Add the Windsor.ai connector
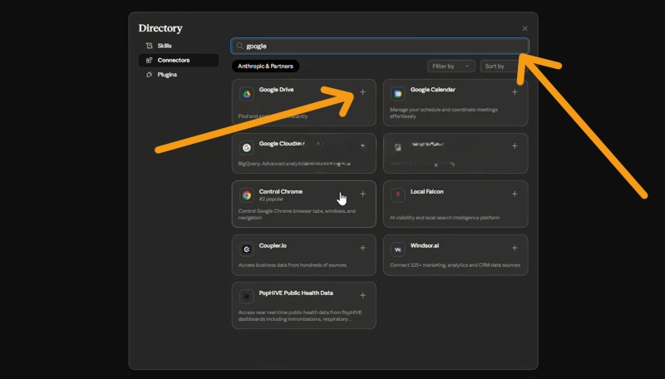 point(515,248)
